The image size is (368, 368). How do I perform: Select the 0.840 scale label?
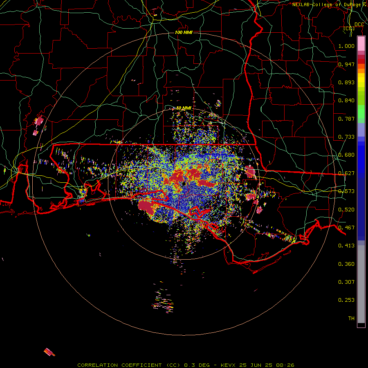point(346,101)
